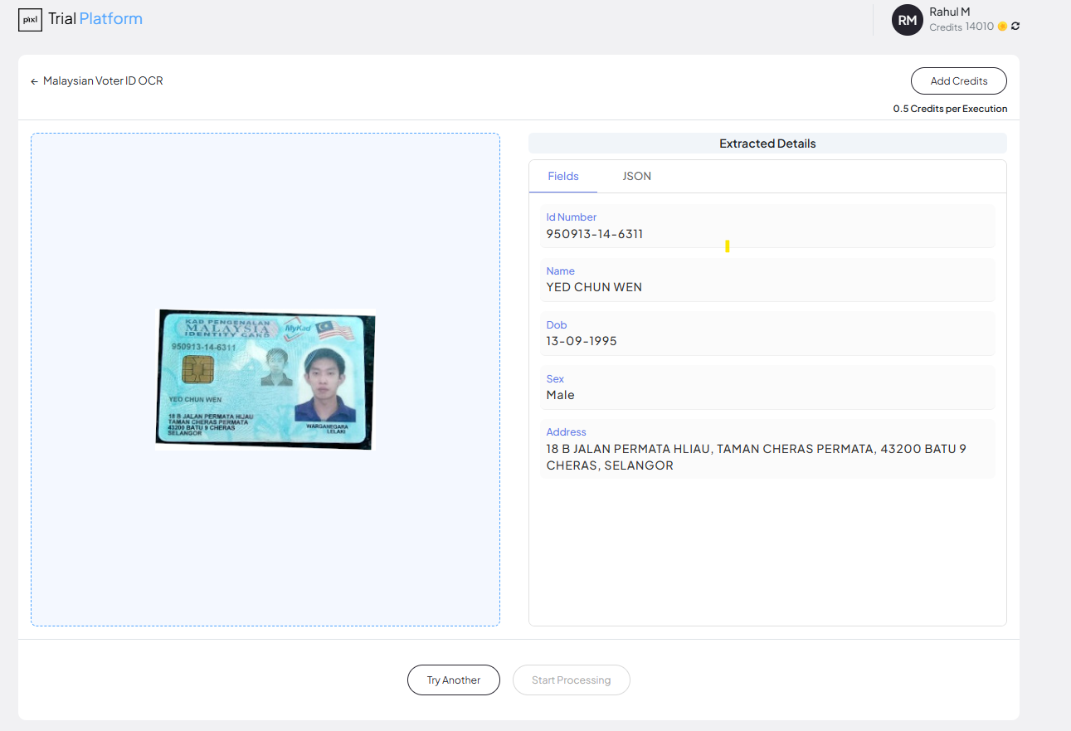Image resolution: width=1071 pixels, height=731 pixels.
Task: Click the Try Another button
Action: click(453, 680)
